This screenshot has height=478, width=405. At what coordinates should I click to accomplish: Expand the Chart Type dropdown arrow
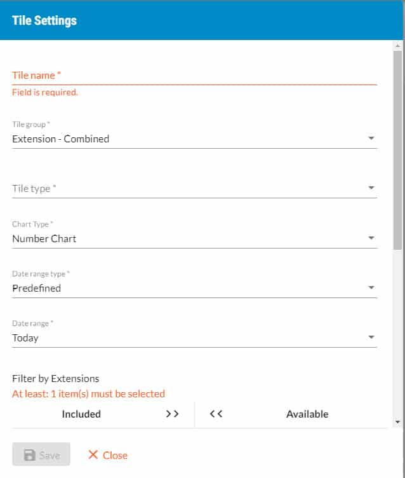click(371, 238)
